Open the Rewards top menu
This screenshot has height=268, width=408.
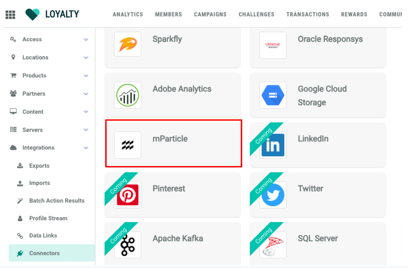point(354,14)
